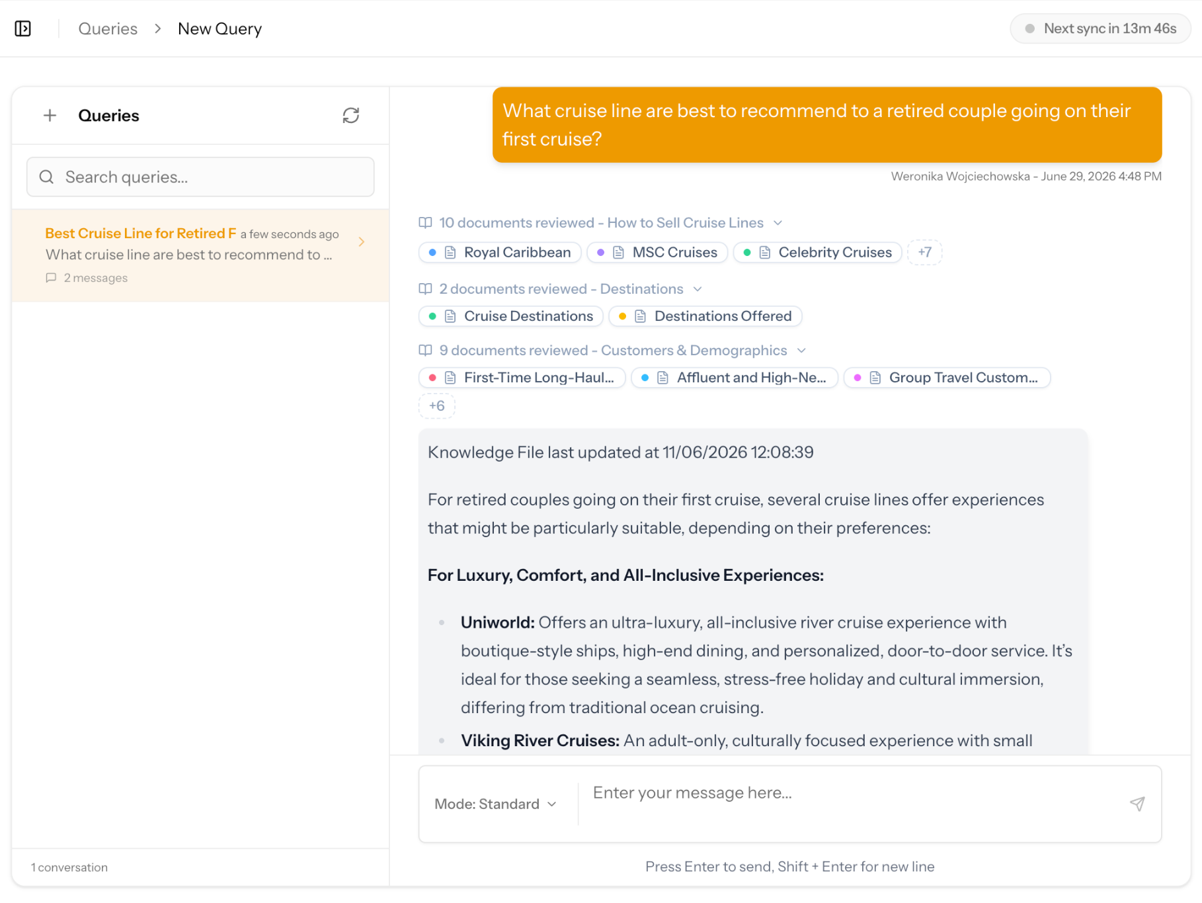Open Affluent and High-Ne... document chip

tap(735, 378)
